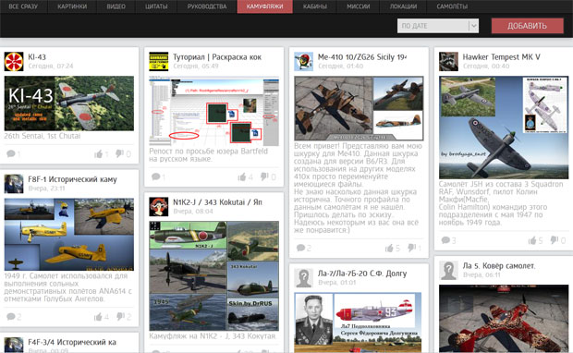Open the Hawker Tempest author raccoon avatar
Screen dimensions: 573x353
tap(448, 61)
